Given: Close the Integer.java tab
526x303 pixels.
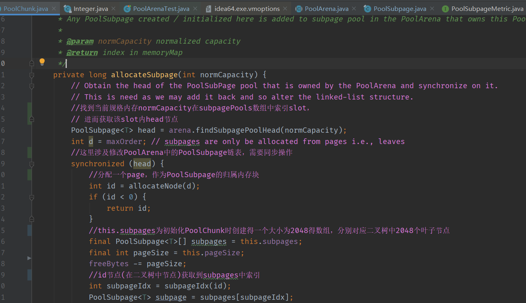Looking at the screenshot, I should 113,8.
